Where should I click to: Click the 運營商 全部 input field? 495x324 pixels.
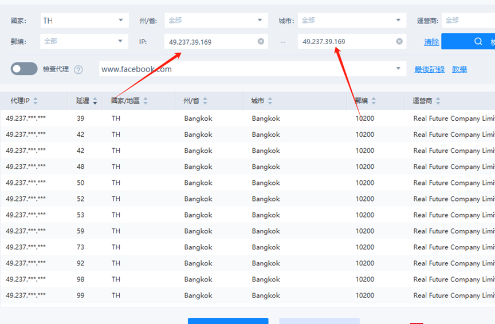coord(469,21)
